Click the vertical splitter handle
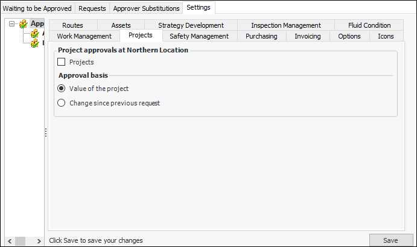 pos(45,133)
